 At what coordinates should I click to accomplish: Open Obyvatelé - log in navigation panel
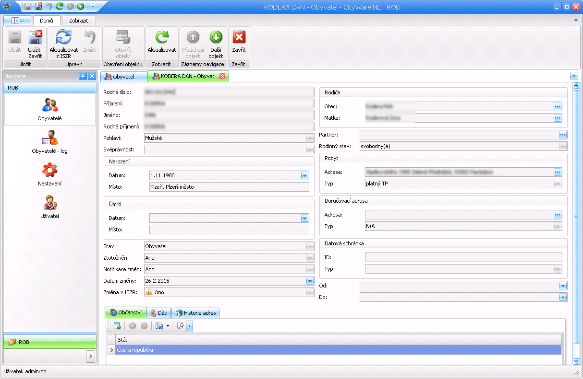click(50, 142)
